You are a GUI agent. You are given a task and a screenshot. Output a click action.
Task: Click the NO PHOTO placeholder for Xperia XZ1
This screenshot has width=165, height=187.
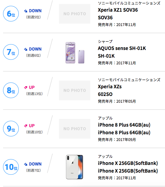click(75, 14)
